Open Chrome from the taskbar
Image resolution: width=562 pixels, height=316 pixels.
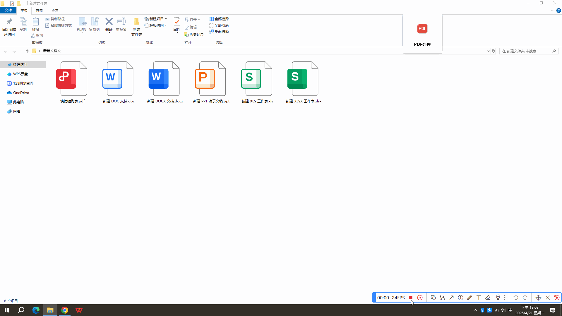[65, 310]
